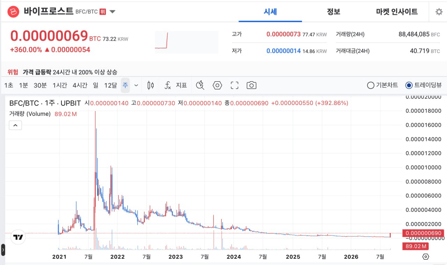Image resolution: width=447 pixels, height=265 pixels.
Task: Click the 2024 time axis label
Action: 234,257
